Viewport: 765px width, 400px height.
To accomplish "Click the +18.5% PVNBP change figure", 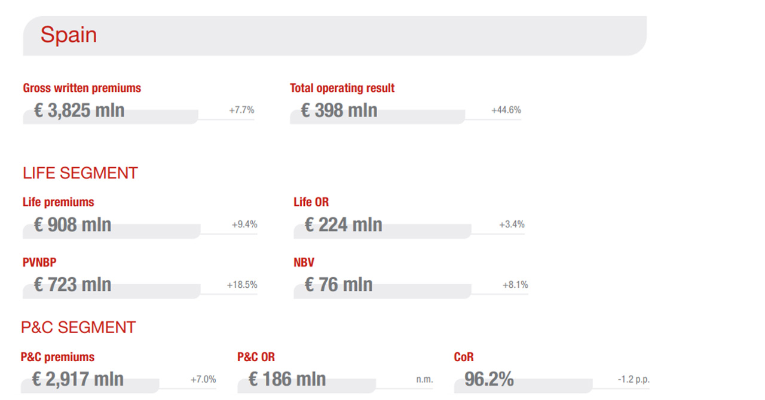I will (242, 285).
